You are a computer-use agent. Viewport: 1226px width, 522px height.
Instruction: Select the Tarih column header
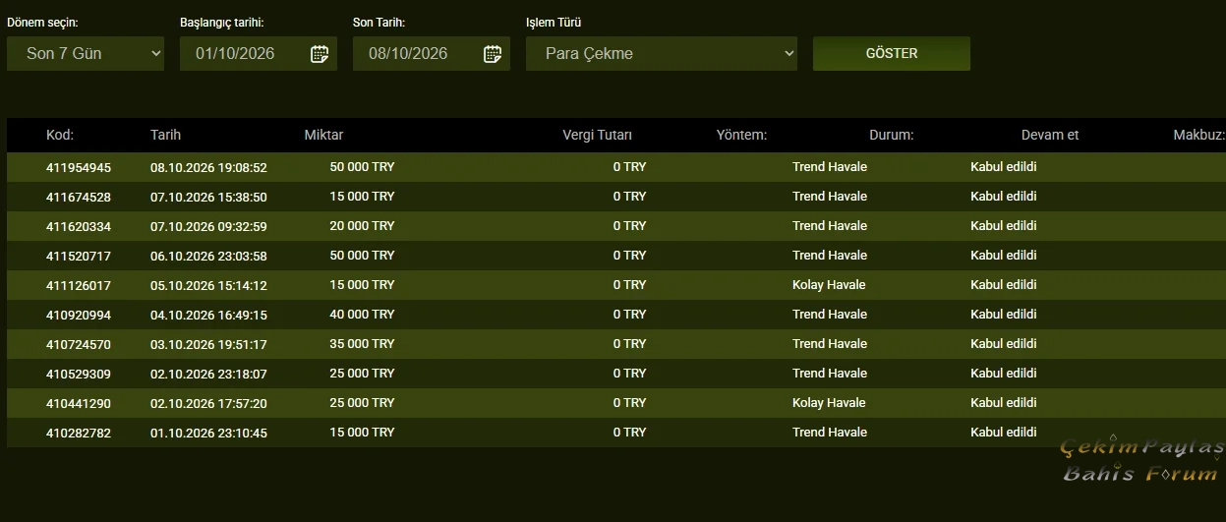(x=165, y=135)
